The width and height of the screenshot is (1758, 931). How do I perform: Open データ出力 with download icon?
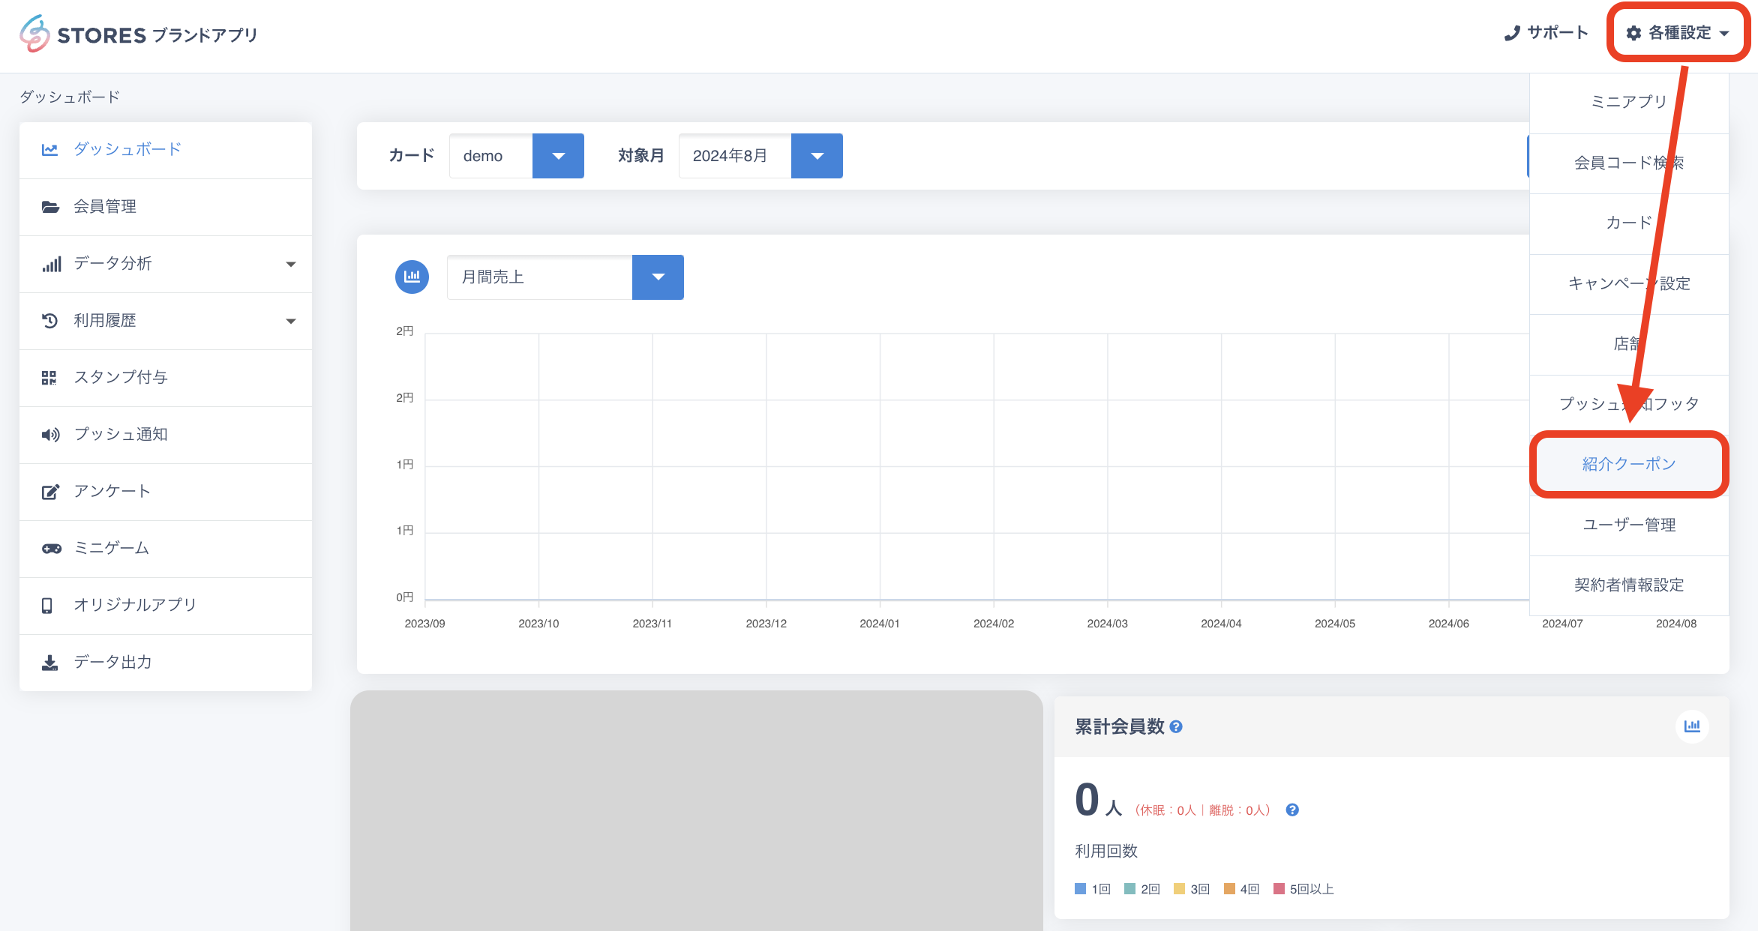click(x=112, y=662)
